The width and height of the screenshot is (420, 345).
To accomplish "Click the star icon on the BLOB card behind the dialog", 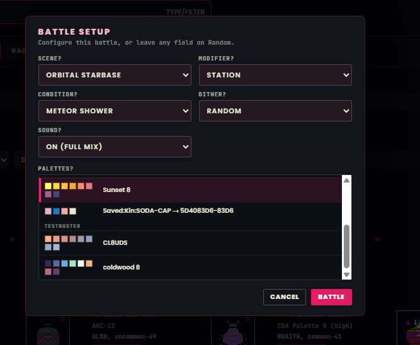I will pyautogui.click(x=62, y=319).
